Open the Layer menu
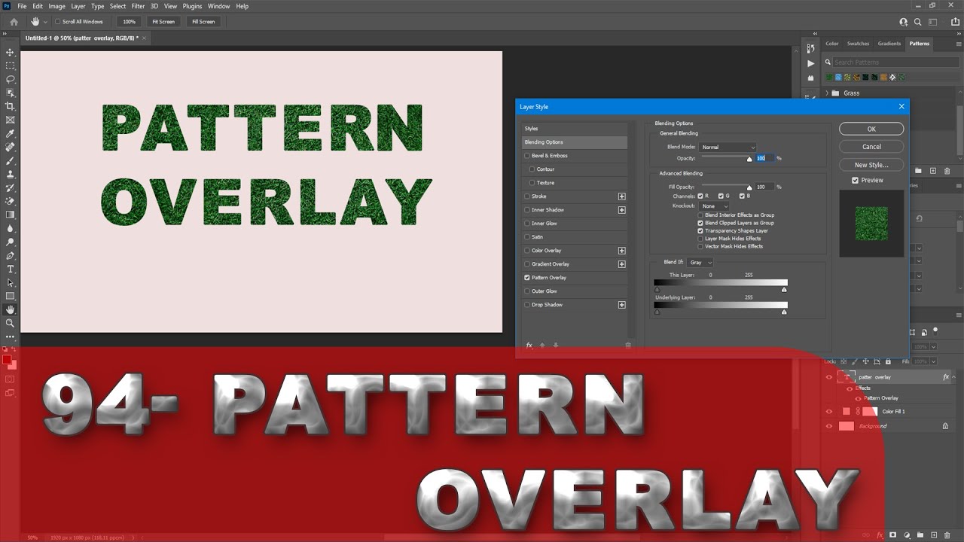 point(78,6)
